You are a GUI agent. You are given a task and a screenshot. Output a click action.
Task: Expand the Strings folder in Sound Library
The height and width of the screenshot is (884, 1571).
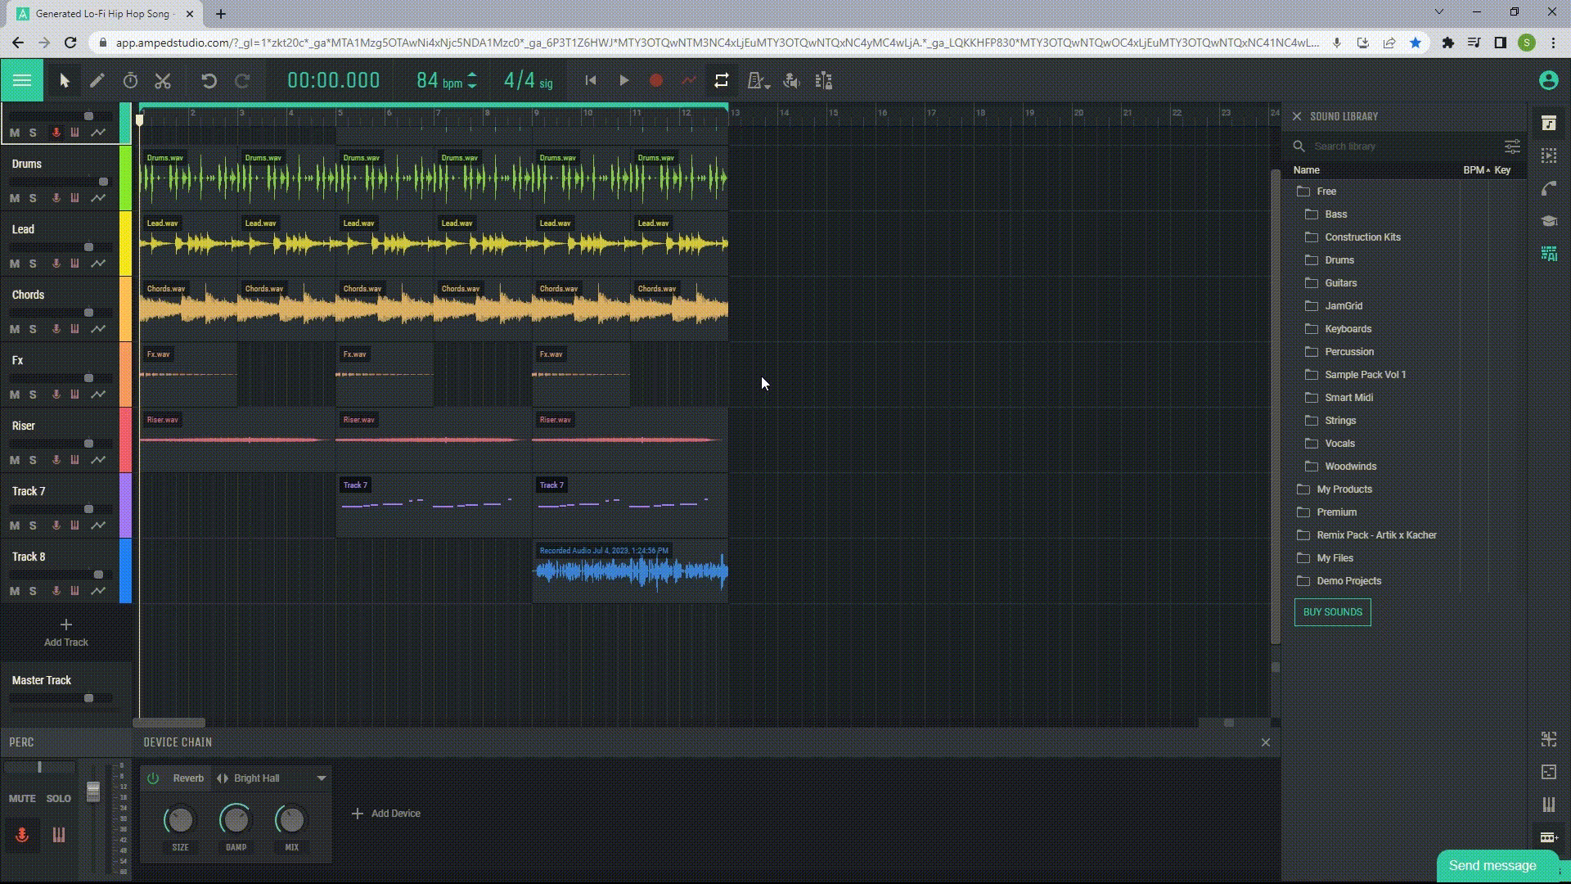(1340, 420)
